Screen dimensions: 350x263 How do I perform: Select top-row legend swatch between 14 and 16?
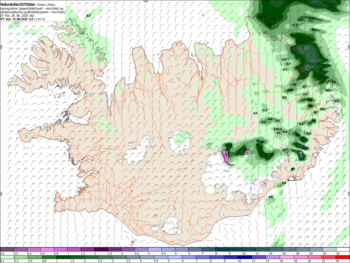(x=276, y=250)
